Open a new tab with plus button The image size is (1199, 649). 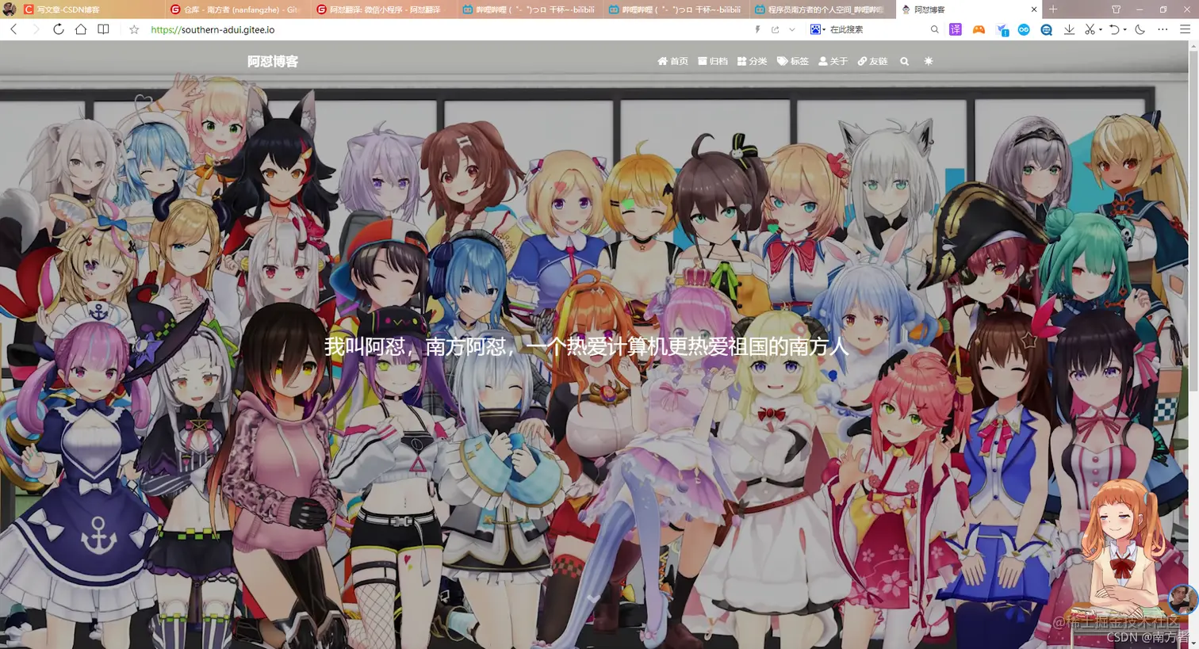(x=1053, y=10)
